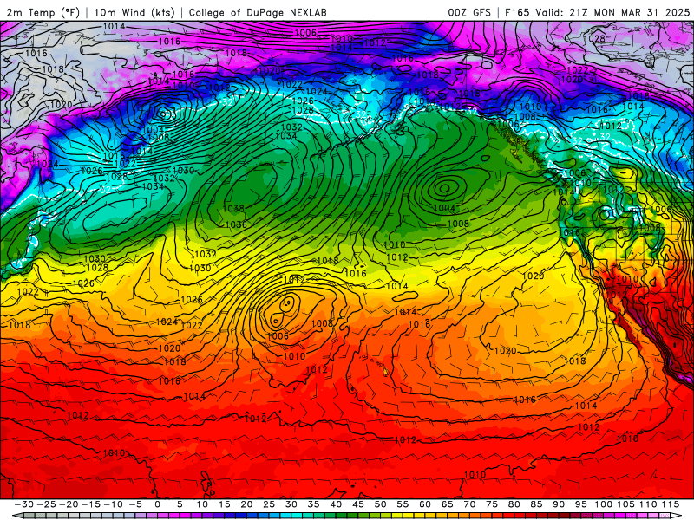The height and width of the screenshot is (520, 694).
Task: Click the "College of DuPage NEXLAB" title
Action: [x=258, y=12]
